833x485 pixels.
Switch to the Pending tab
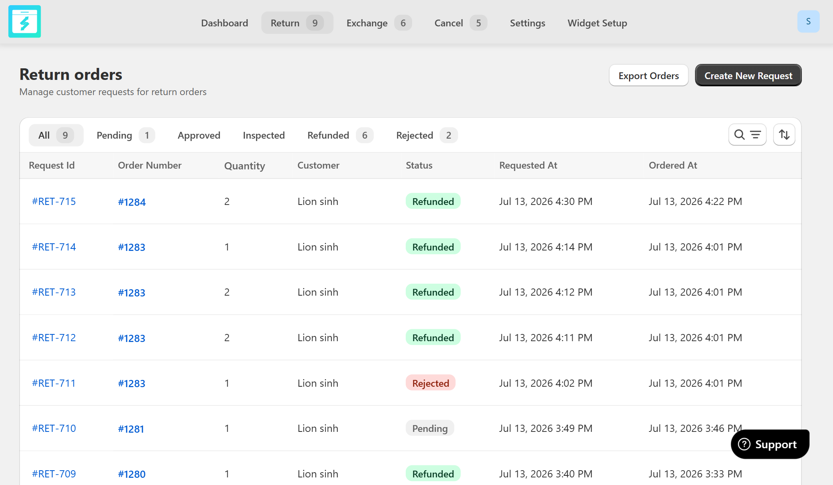click(x=125, y=135)
